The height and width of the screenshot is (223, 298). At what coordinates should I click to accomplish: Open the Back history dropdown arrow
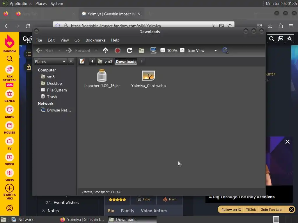click(x=59, y=51)
